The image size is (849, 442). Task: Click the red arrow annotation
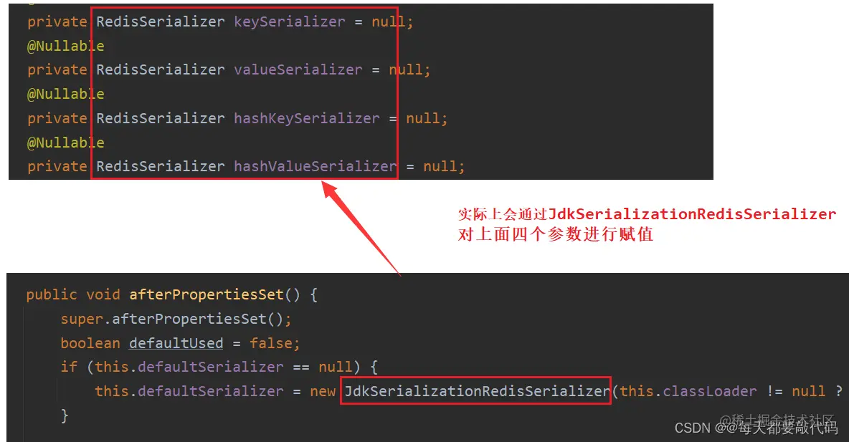360,227
